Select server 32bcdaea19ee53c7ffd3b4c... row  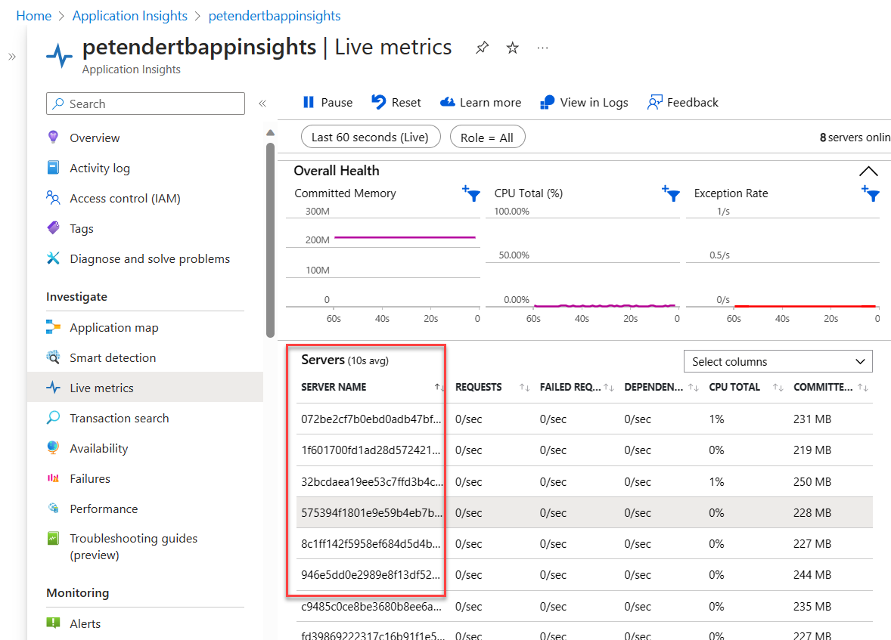pyautogui.click(x=584, y=481)
